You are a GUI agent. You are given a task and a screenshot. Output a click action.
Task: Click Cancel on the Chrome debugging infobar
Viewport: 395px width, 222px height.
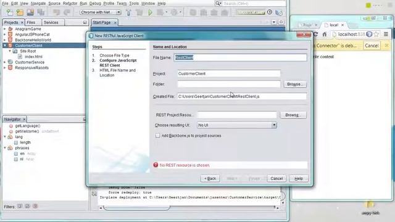[x=372, y=46]
